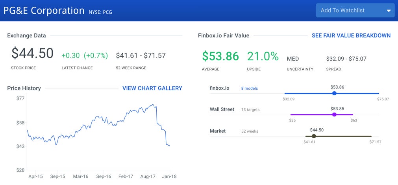Click the finbox.io blue slider marker
This screenshot has width=398, height=185.
click(x=334, y=93)
